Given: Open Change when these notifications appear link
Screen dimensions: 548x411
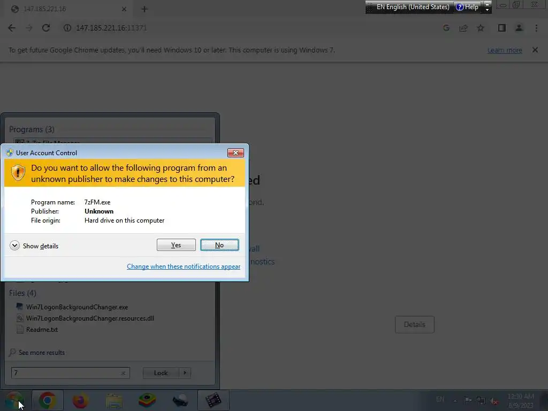Looking at the screenshot, I should 184,267.
